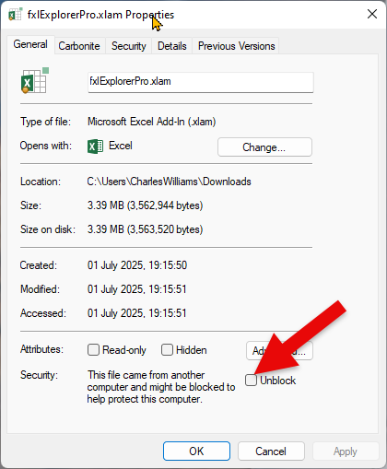Go to the Details tab
The width and height of the screenshot is (387, 469).
(x=172, y=46)
